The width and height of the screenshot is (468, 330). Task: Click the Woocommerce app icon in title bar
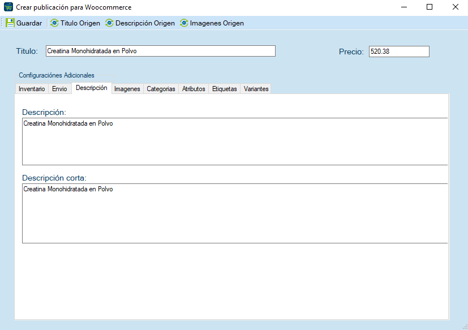click(x=8, y=7)
